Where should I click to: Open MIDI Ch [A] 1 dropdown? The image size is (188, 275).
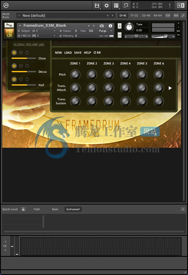37,36
